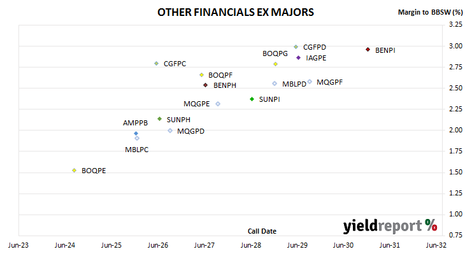This screenshot has height=254, width=465.
Task: Select the BENPH maroon diamond marker
Action: pos(206,85)
